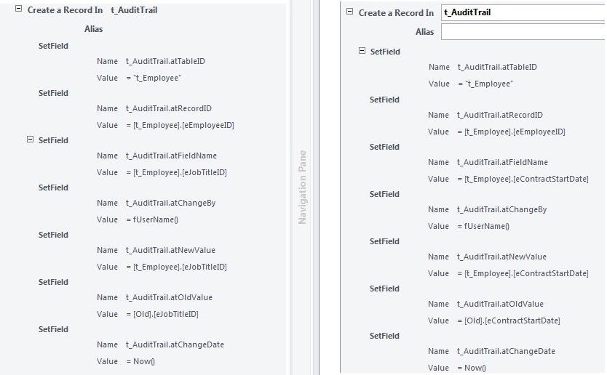Click left pane [t_Employee].[eEmployeeID] value
Viewport: 607px width, 375px height.
coord(183,125)
